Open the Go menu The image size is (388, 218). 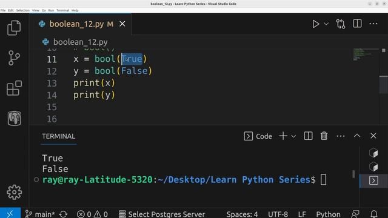[44, 10]
